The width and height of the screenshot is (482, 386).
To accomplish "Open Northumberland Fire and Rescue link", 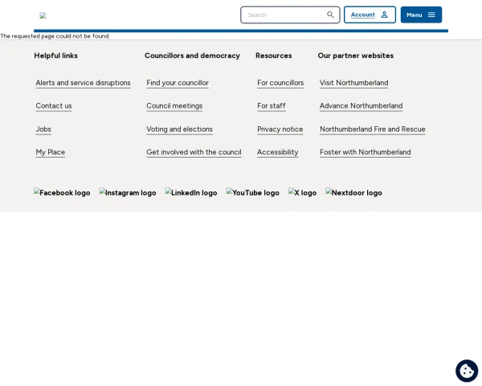I will tap(373, 129).
